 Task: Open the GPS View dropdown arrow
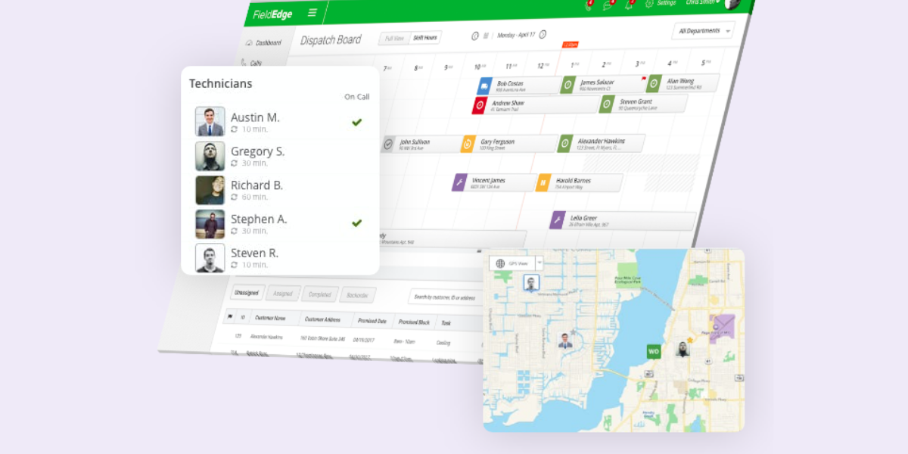coord(539,263)
